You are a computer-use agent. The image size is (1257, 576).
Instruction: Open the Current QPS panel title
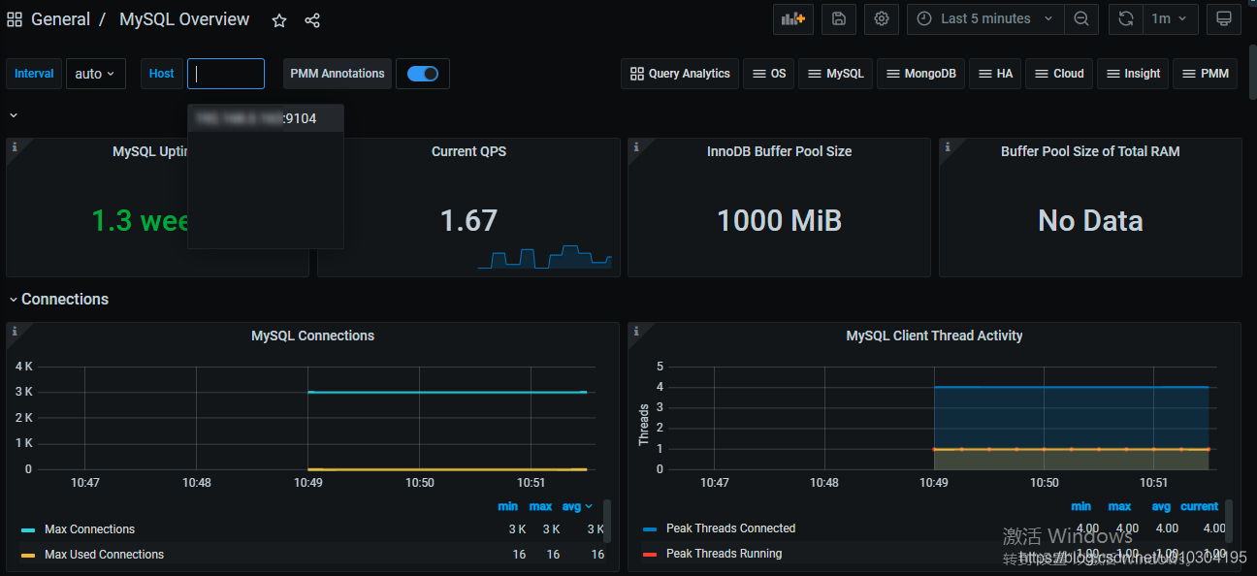pos(468,151)
